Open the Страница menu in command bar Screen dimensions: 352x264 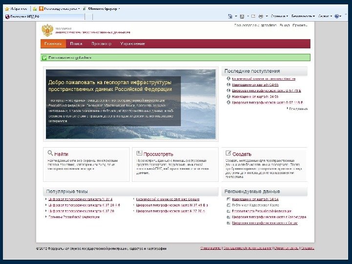280,16
